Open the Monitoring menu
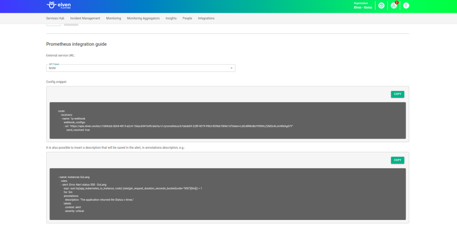457x227 pixels. tap(114, 18)
